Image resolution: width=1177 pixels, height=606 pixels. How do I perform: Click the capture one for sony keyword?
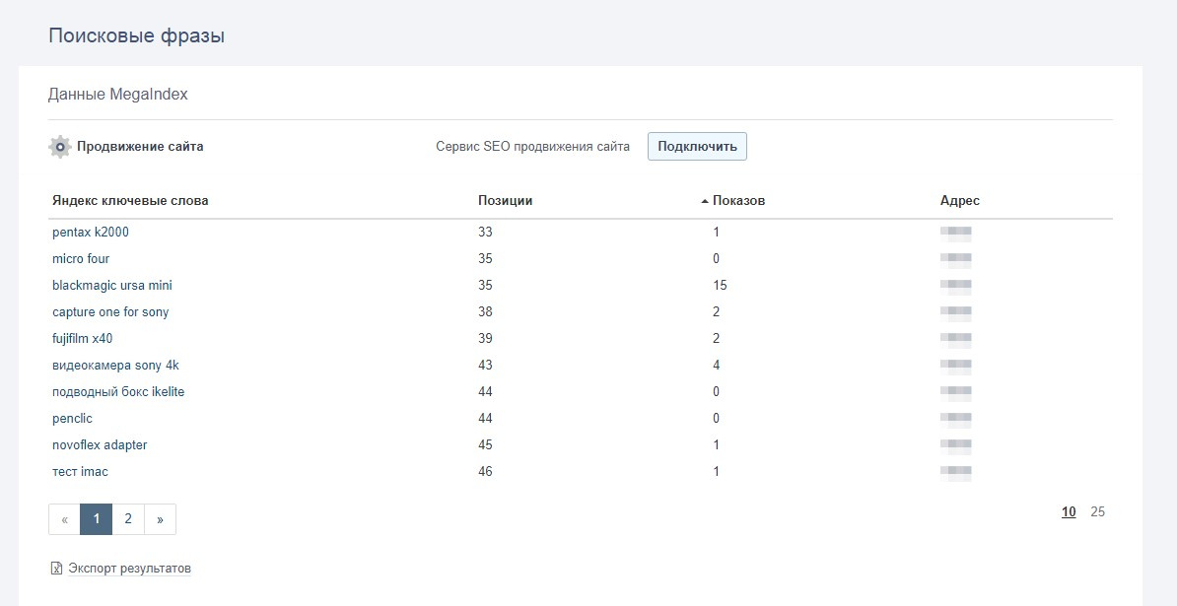pyautogui.click(x=110, y=312)
